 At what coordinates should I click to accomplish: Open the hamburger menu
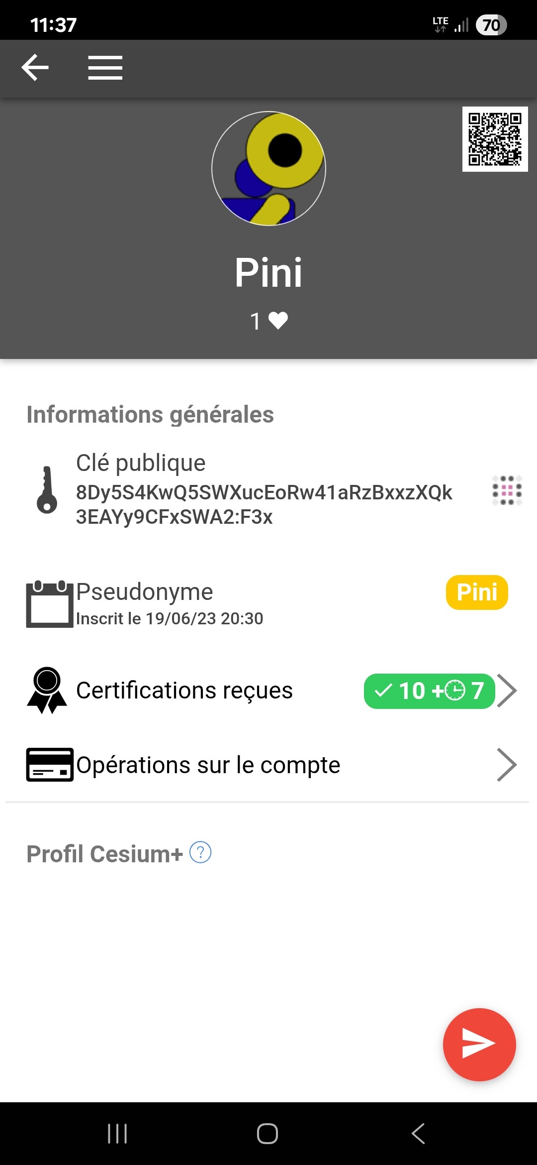(x=105, y=68)
